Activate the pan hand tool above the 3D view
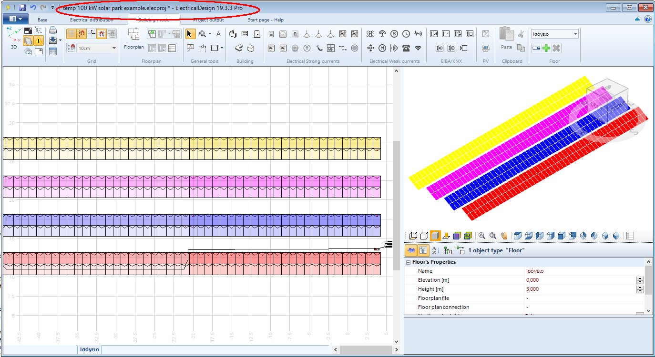 point(504,236)
